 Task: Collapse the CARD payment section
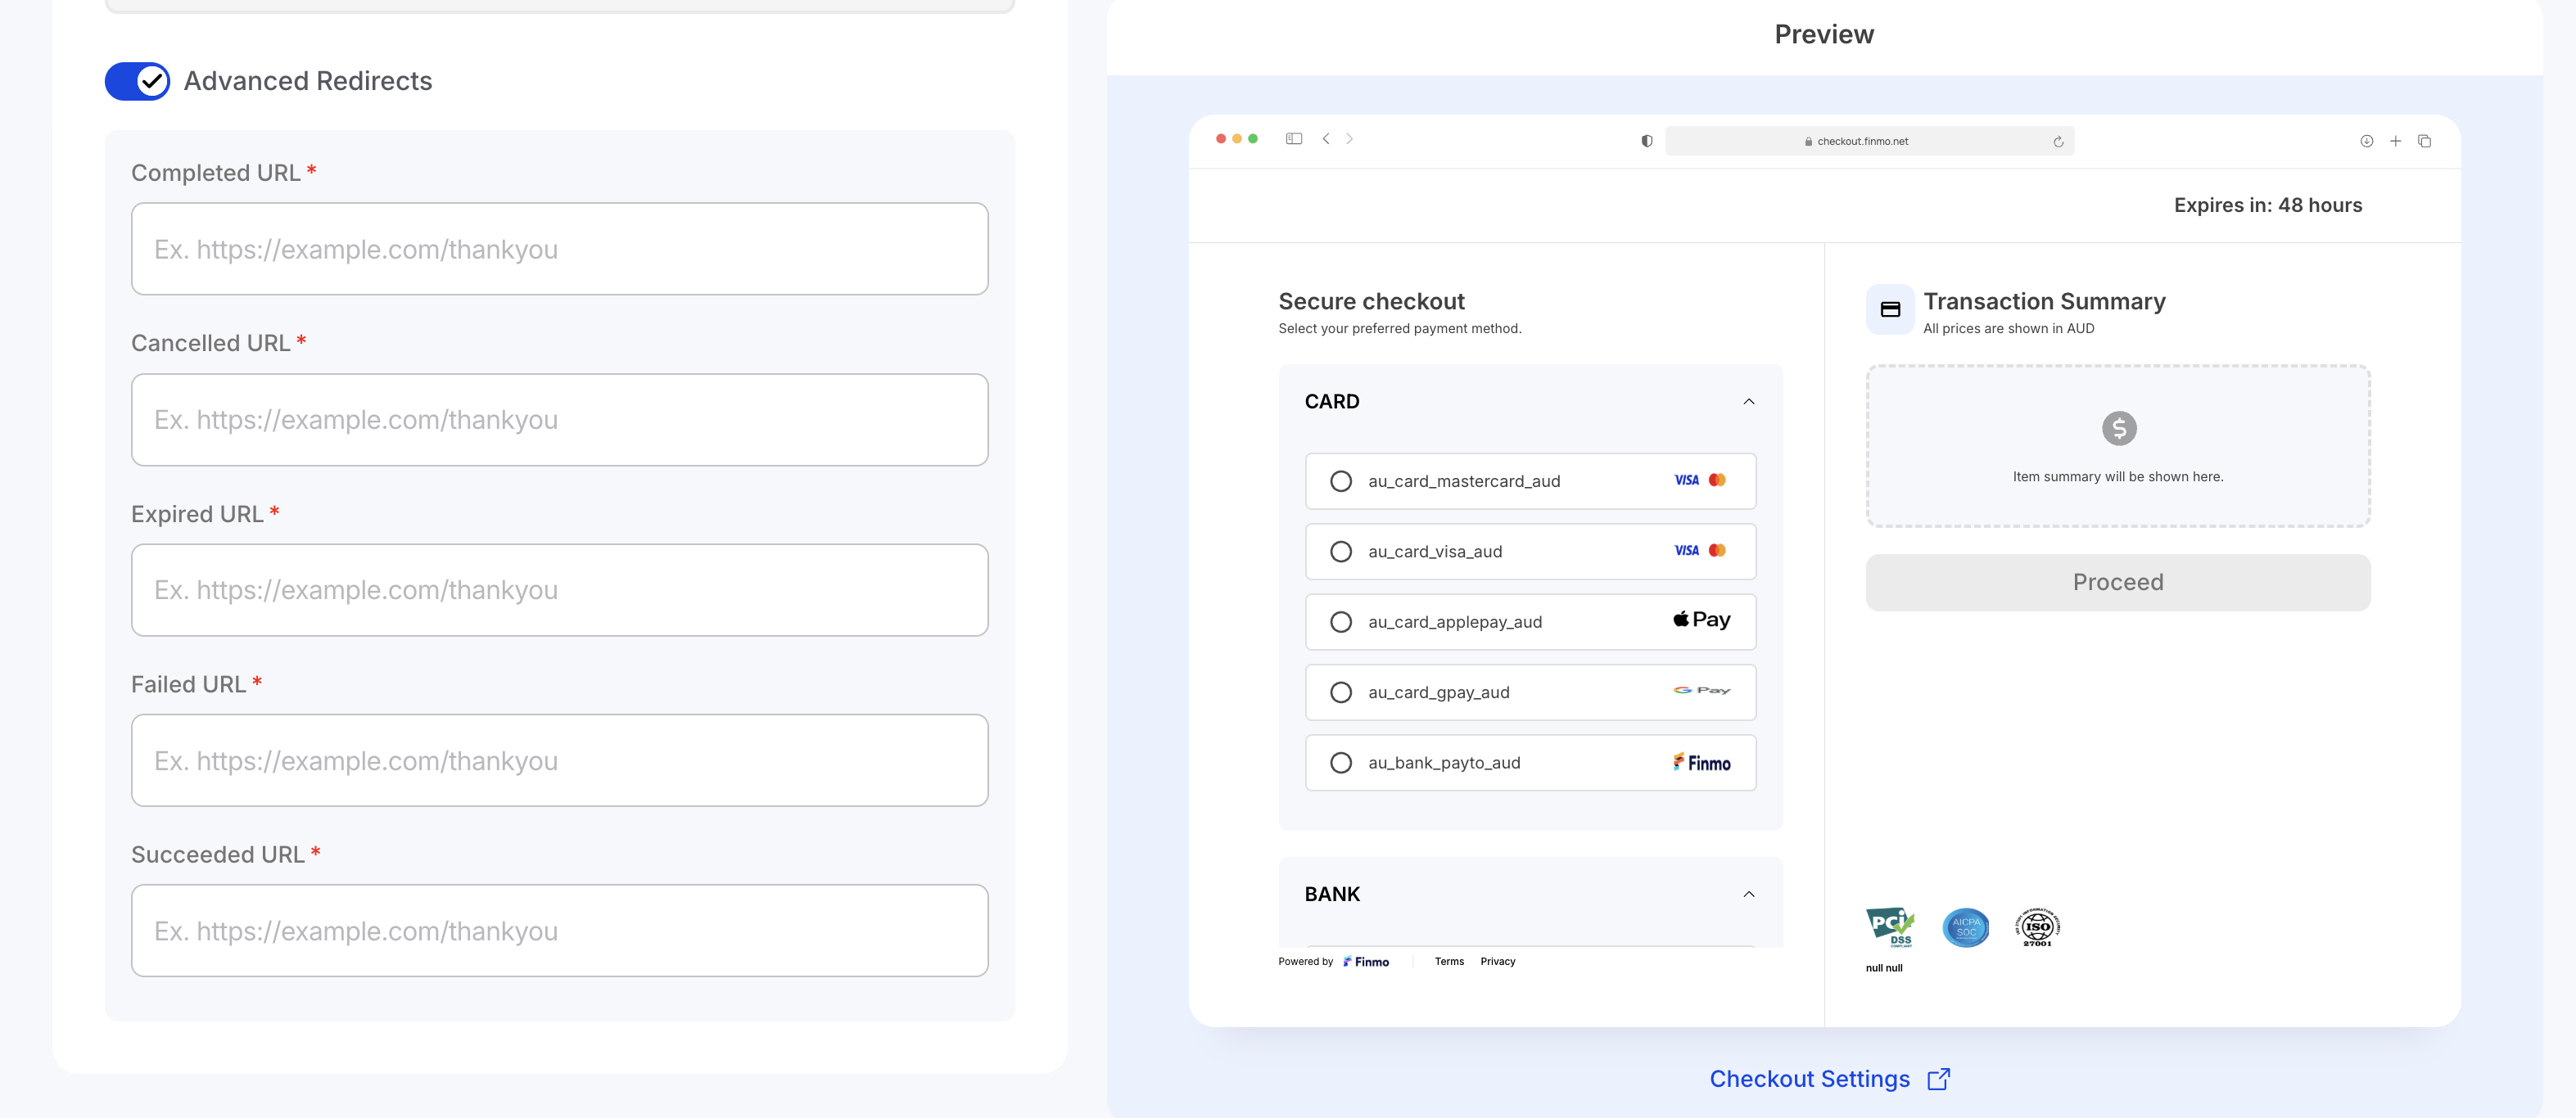(x=1748, y=402)
